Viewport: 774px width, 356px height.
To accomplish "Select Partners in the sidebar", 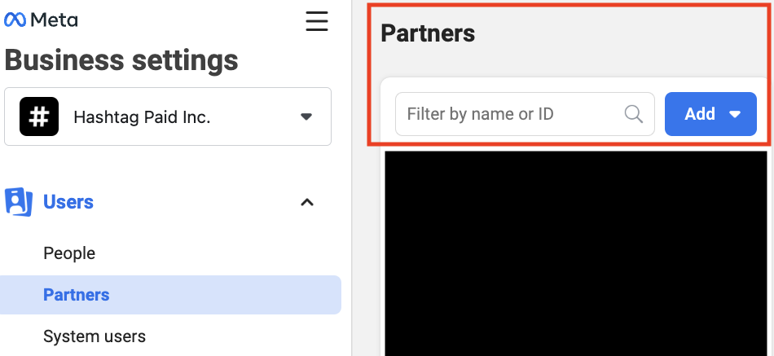I will (77, 295).
